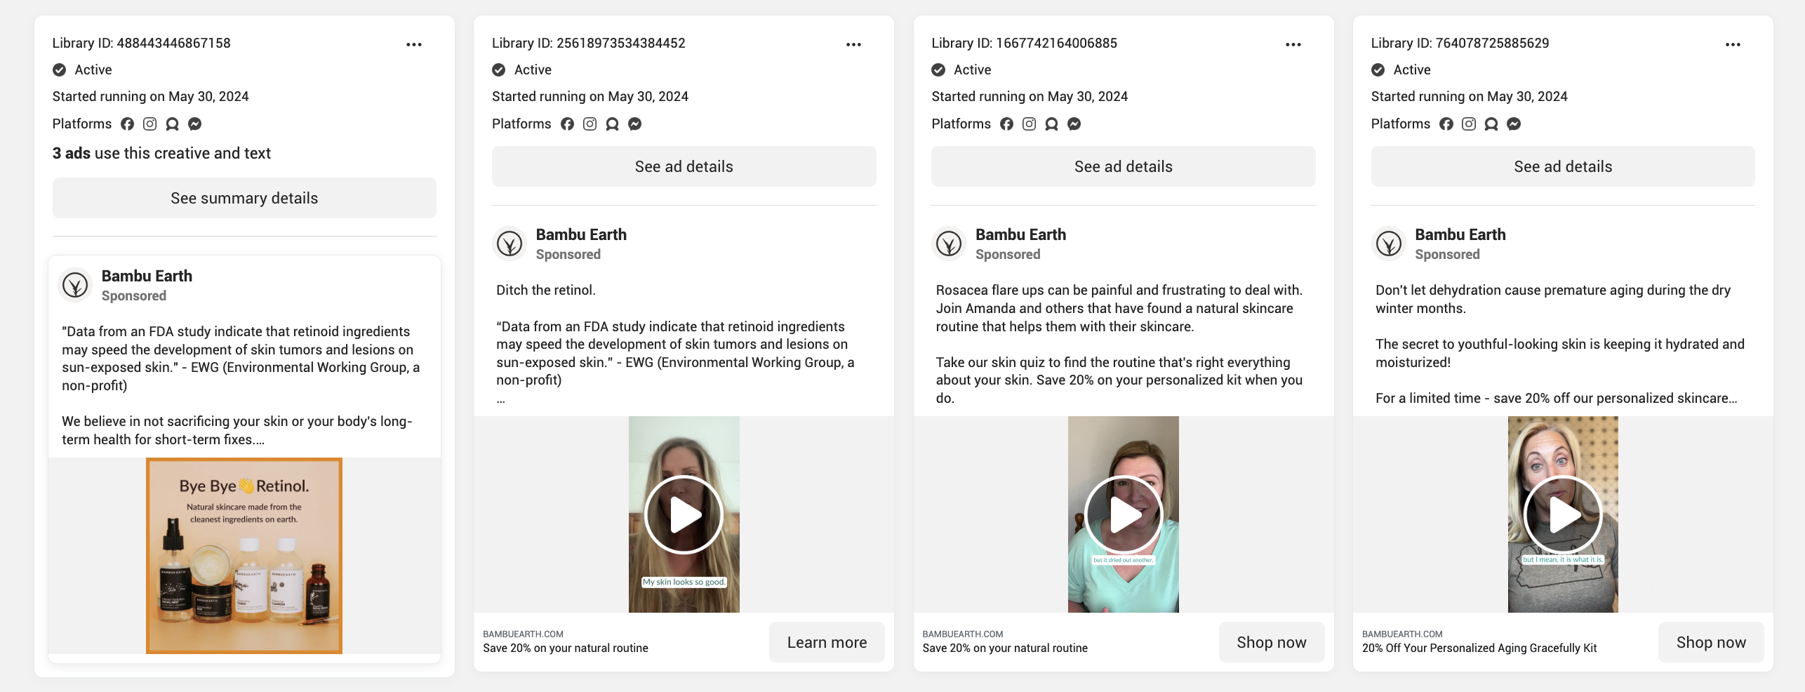Click Bambu Earth logo in the retinol video ad
1805x692 pixels.
(509, 244)
